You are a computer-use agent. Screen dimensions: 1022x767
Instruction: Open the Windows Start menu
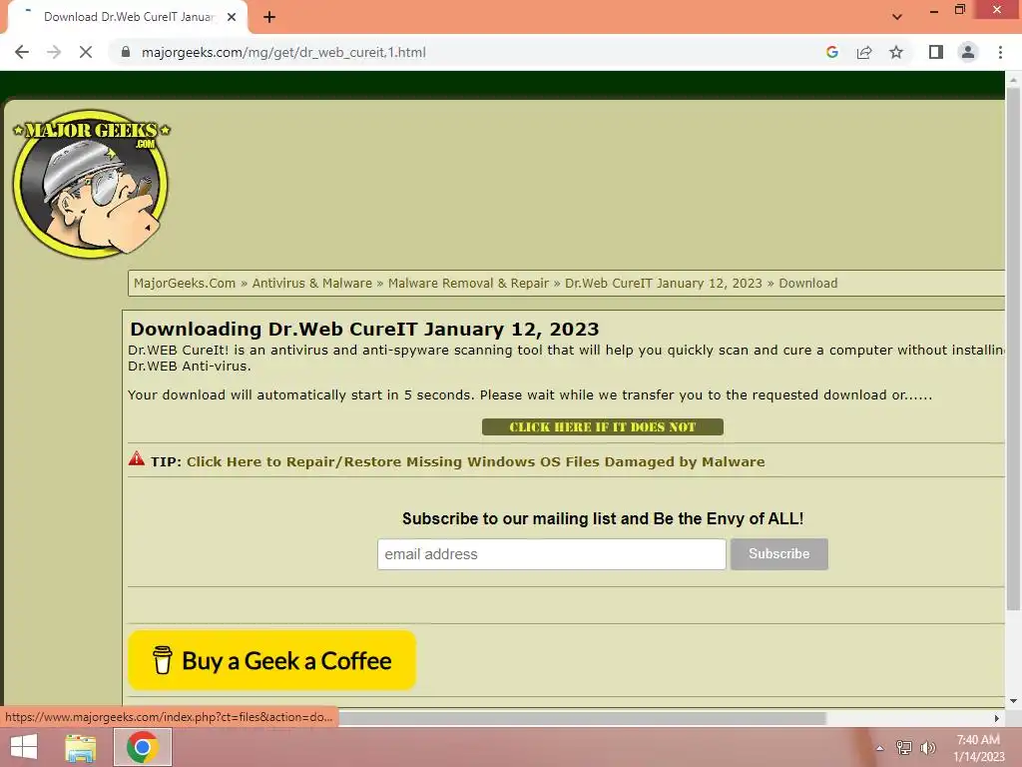click(24, 747)
